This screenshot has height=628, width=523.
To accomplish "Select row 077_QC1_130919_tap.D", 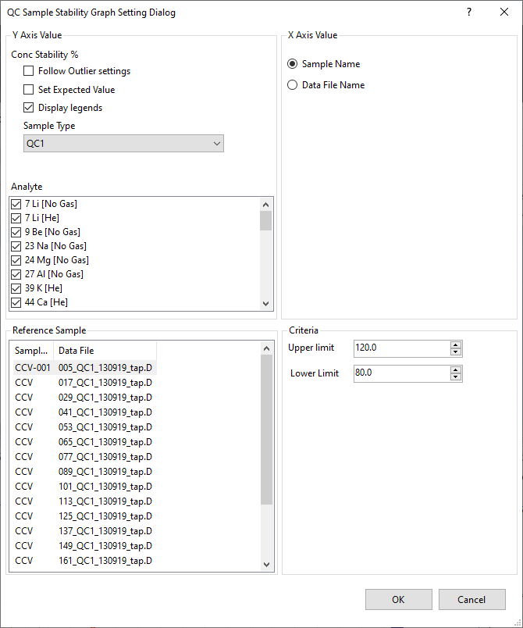I will click(84, 457).
